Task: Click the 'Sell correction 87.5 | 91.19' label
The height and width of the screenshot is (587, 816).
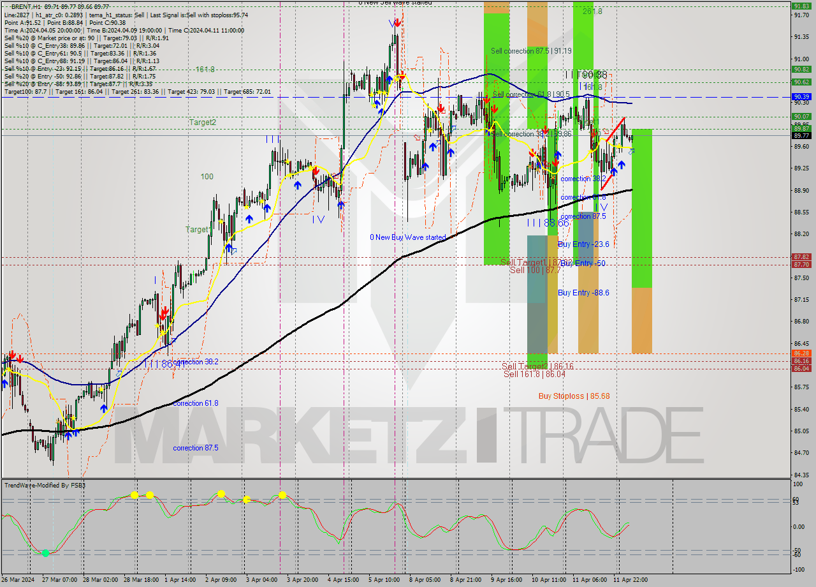Action: 531,51
